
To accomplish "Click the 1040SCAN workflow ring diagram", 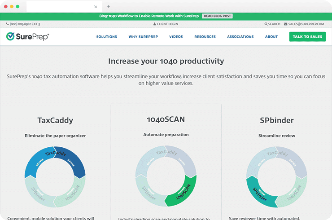I will pyautogui.click(x=166, y=176).
